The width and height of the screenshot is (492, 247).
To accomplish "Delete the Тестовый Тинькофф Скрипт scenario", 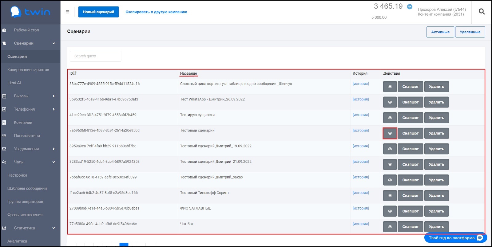I will click(436, 196).
